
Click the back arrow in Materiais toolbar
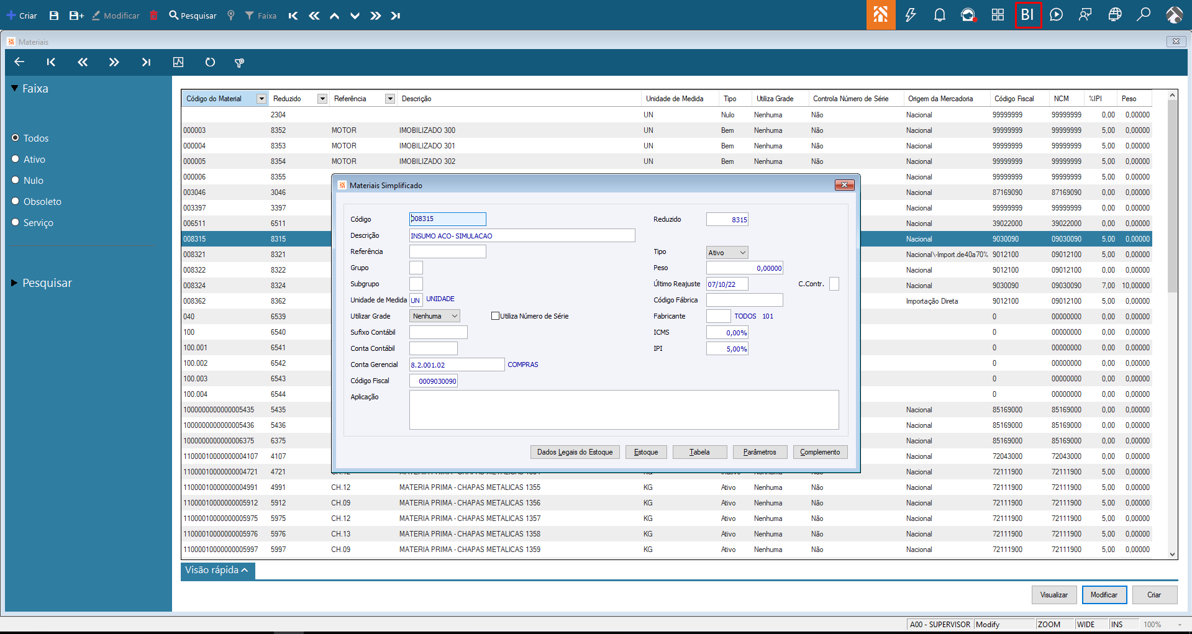coord(19,62)
